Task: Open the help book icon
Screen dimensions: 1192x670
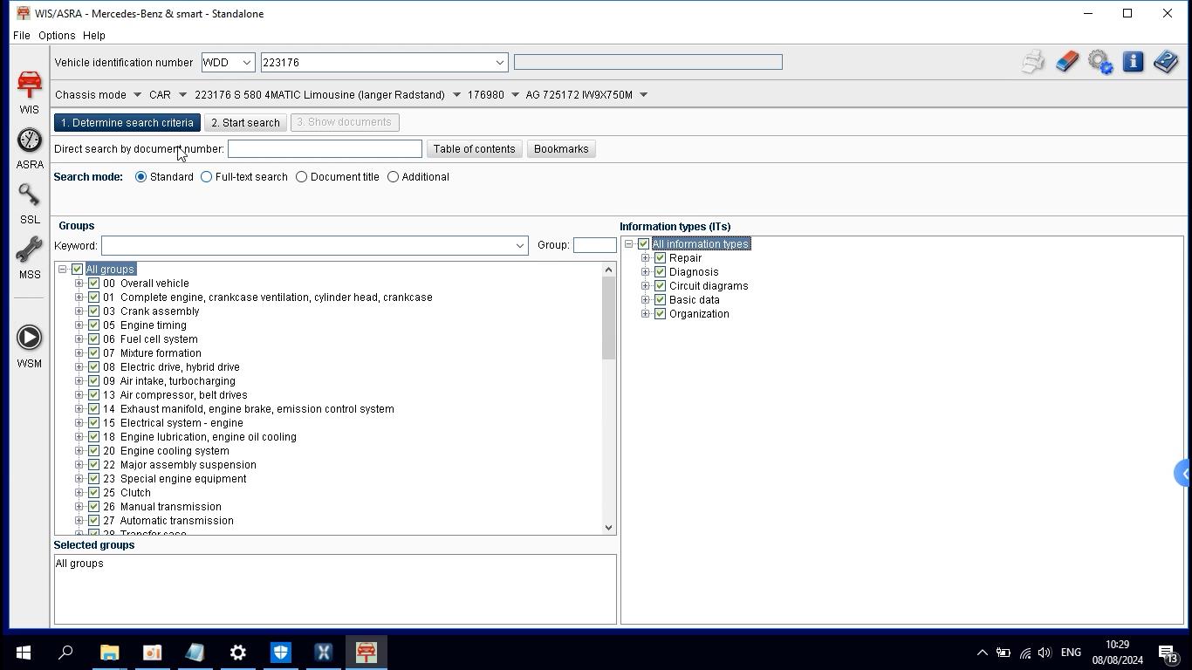Action: tap(1166, 62)
